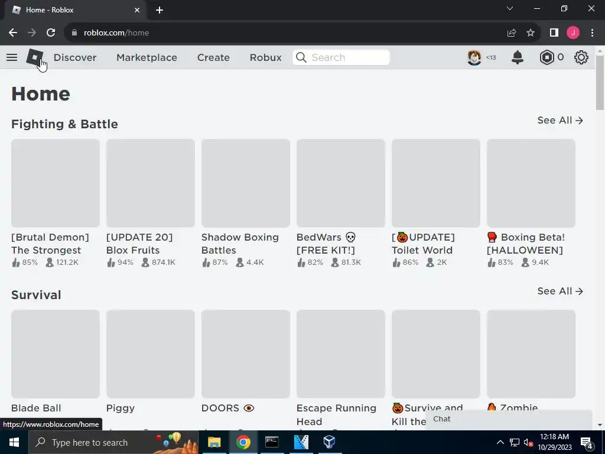Go back to previous page
The image size is (605, 454).
[13, 33]
